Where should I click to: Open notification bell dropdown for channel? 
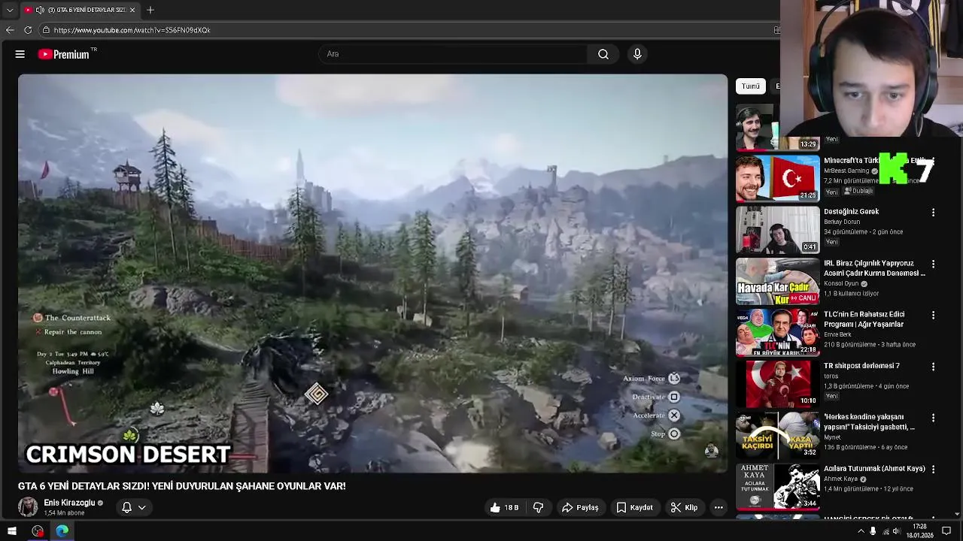[x=134, y=508]
